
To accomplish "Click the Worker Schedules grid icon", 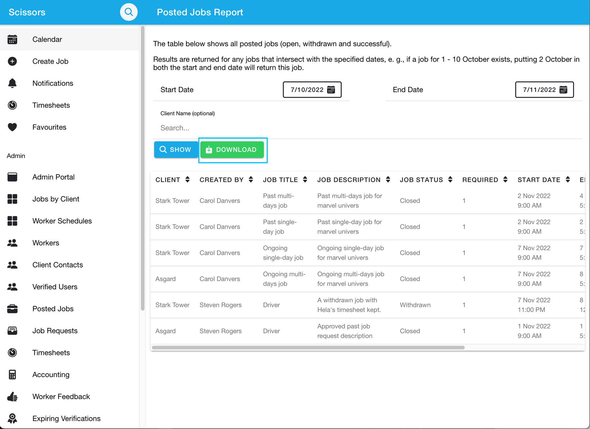I will tap(12, 221).
